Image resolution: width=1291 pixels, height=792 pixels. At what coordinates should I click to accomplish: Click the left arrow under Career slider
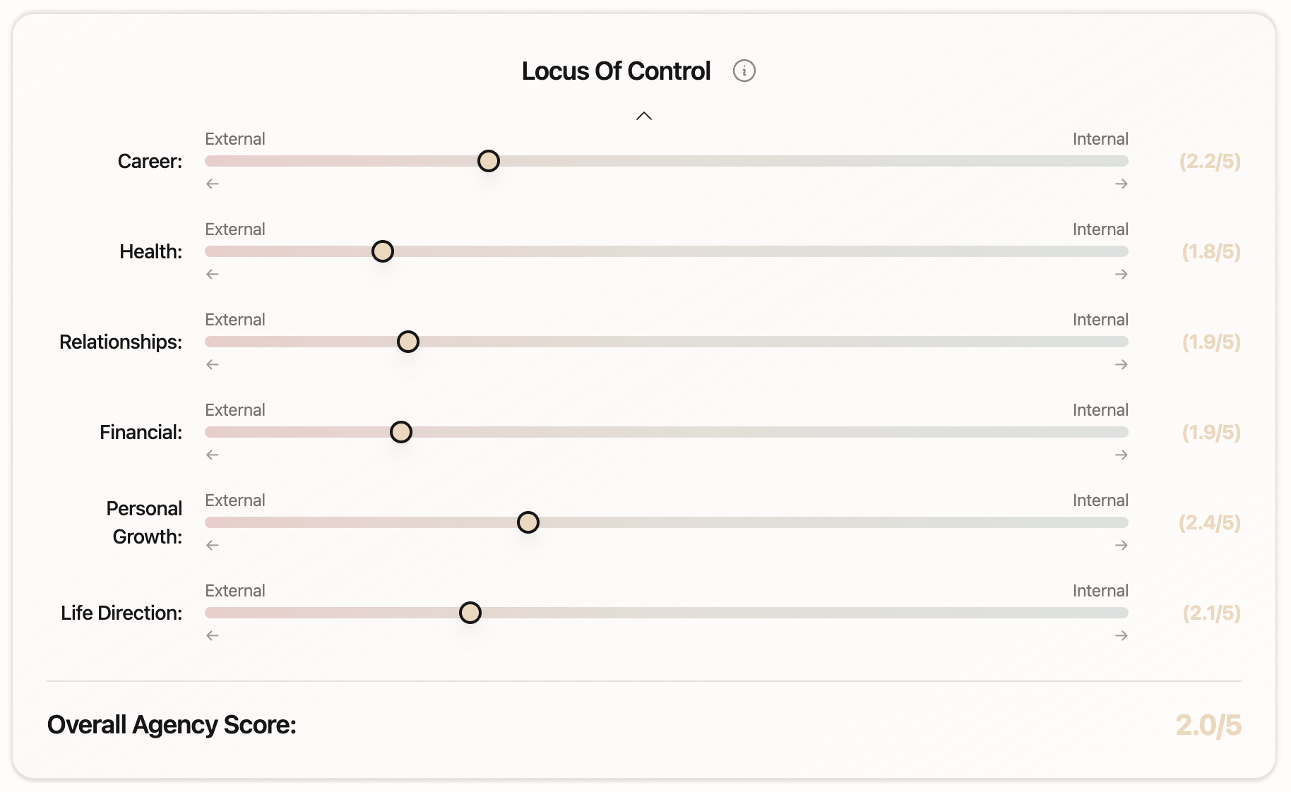pyautogui.click(x=213, y=184)
